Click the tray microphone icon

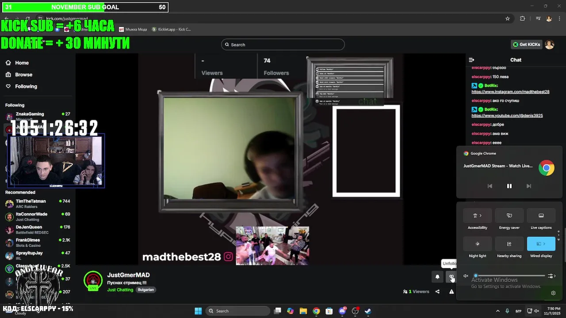(x=507, y=311)
